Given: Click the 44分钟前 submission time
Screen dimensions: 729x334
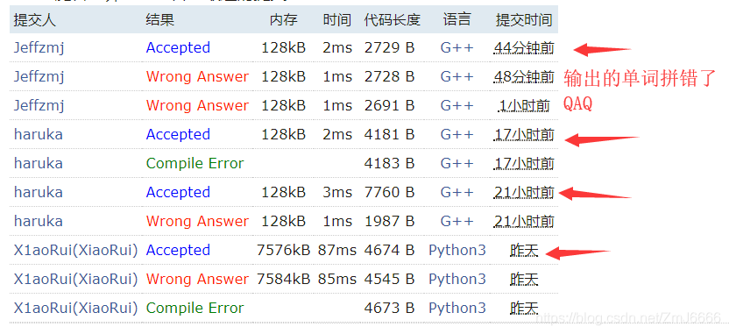Looking at the screenshot, I should tap(524, 48).
